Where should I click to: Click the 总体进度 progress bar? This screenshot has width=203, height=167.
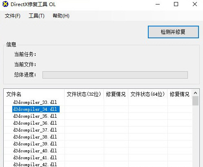(x=115, y=75)
